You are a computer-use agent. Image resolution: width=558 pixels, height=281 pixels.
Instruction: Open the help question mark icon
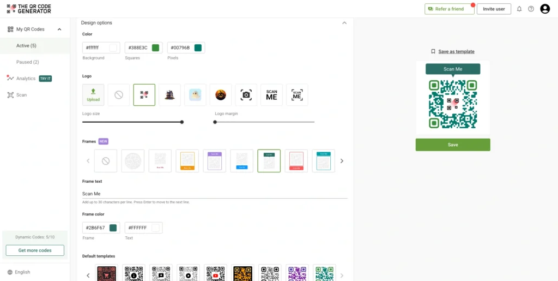point(531,9)
